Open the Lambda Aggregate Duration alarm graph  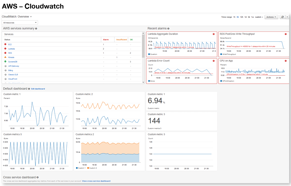[x=182, y=44]
